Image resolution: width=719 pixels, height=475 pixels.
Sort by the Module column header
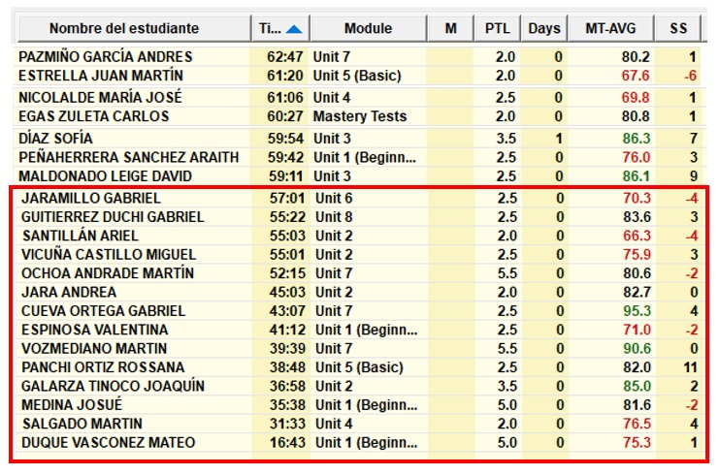coord(368,28)
